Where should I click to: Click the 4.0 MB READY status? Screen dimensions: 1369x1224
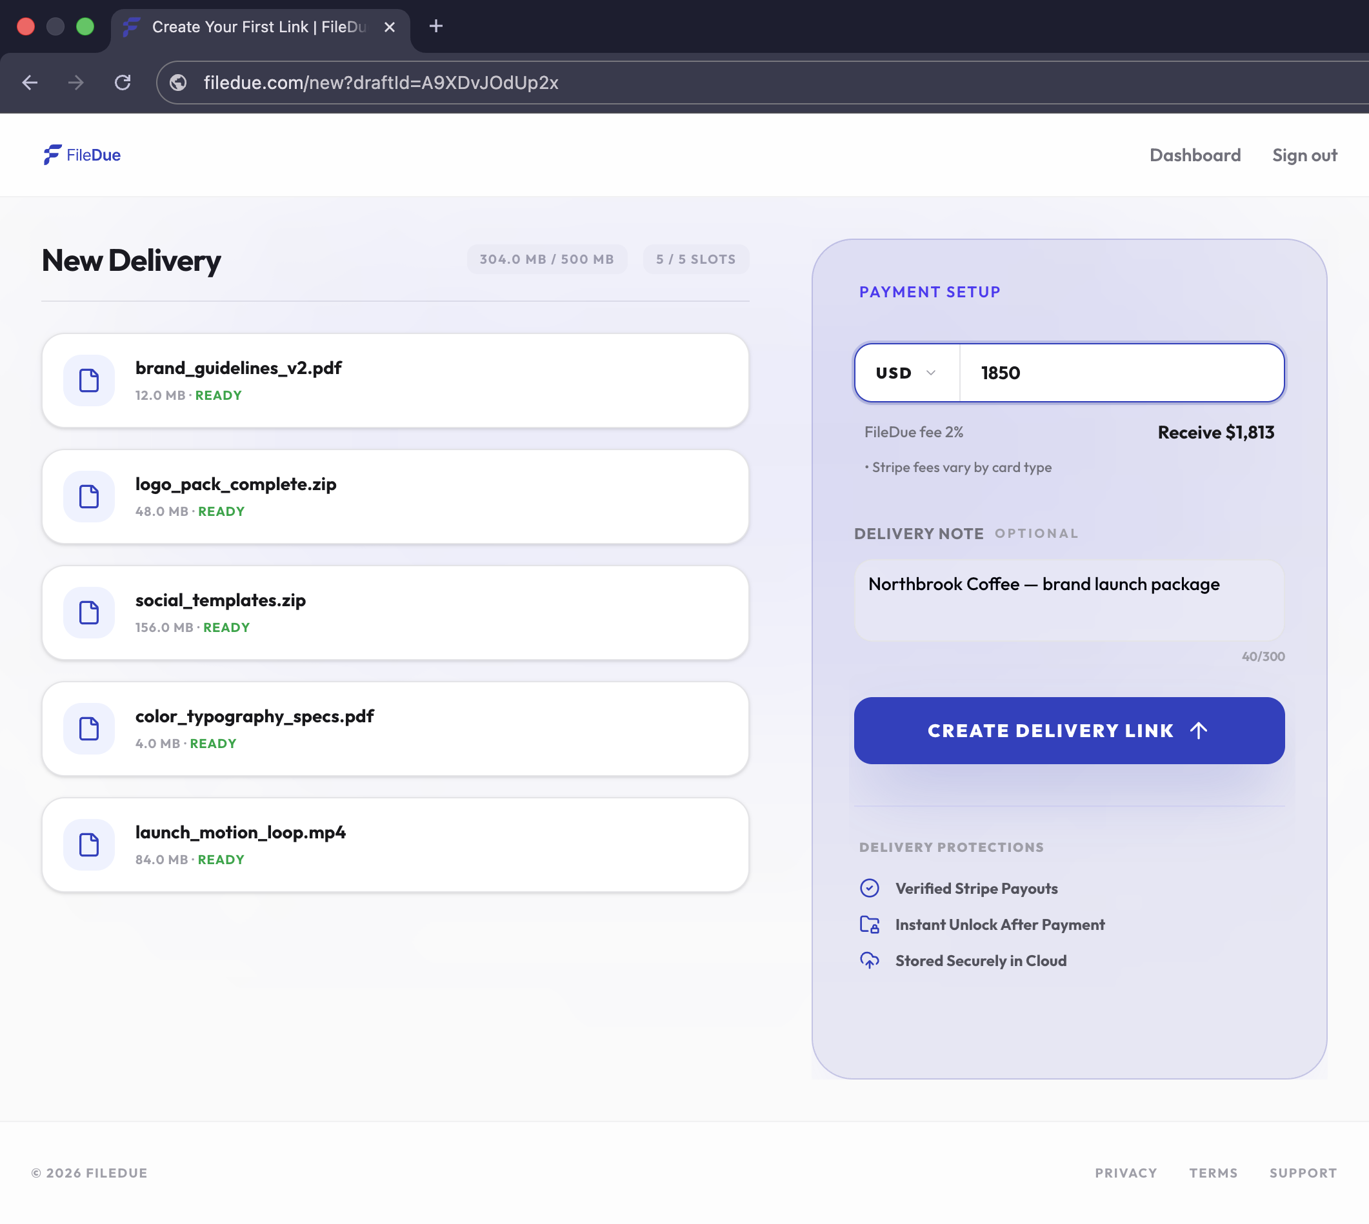186,744
